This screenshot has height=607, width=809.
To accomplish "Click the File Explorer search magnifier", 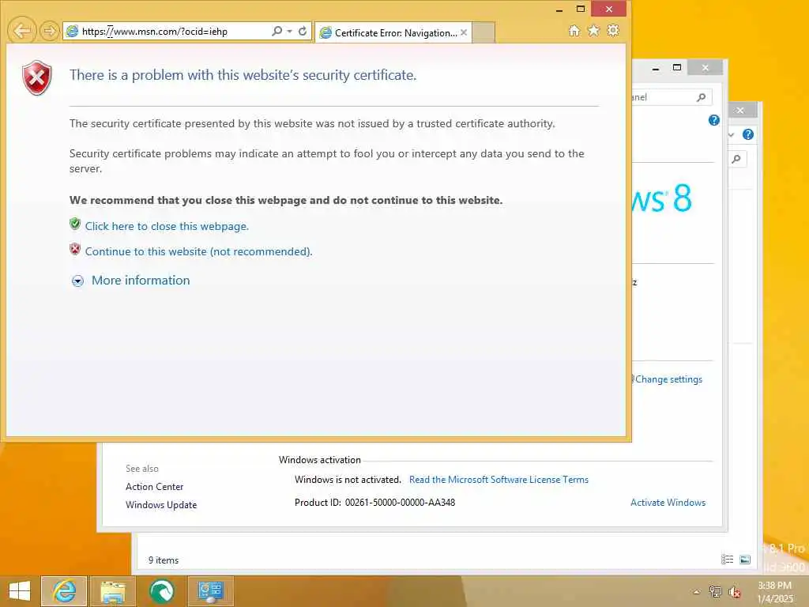I will point(736,159).
